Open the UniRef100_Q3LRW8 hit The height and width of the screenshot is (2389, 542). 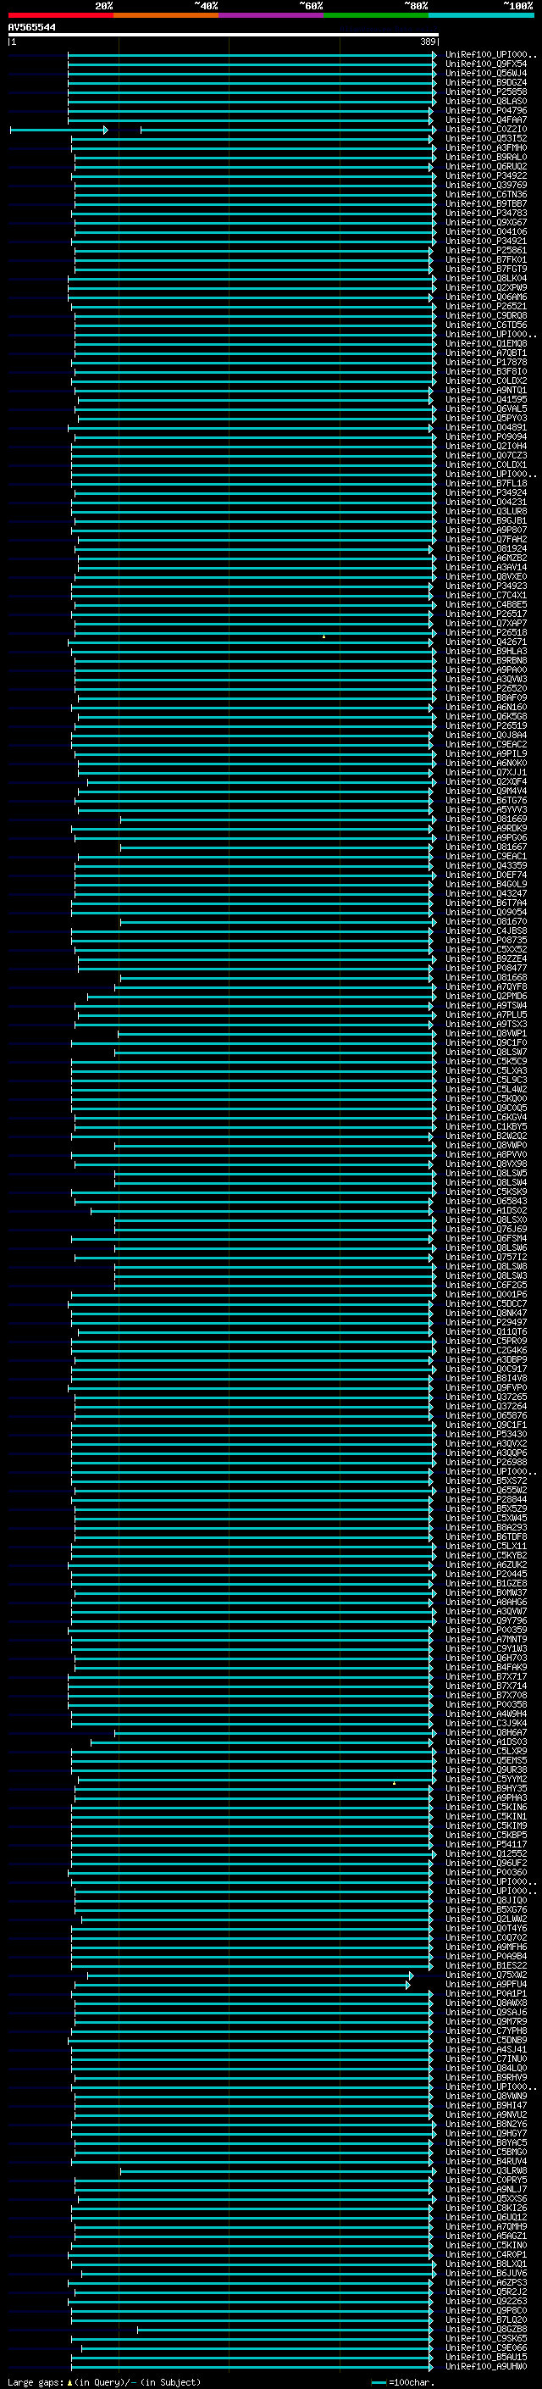pyautogui.click(x=486, y=2170)
